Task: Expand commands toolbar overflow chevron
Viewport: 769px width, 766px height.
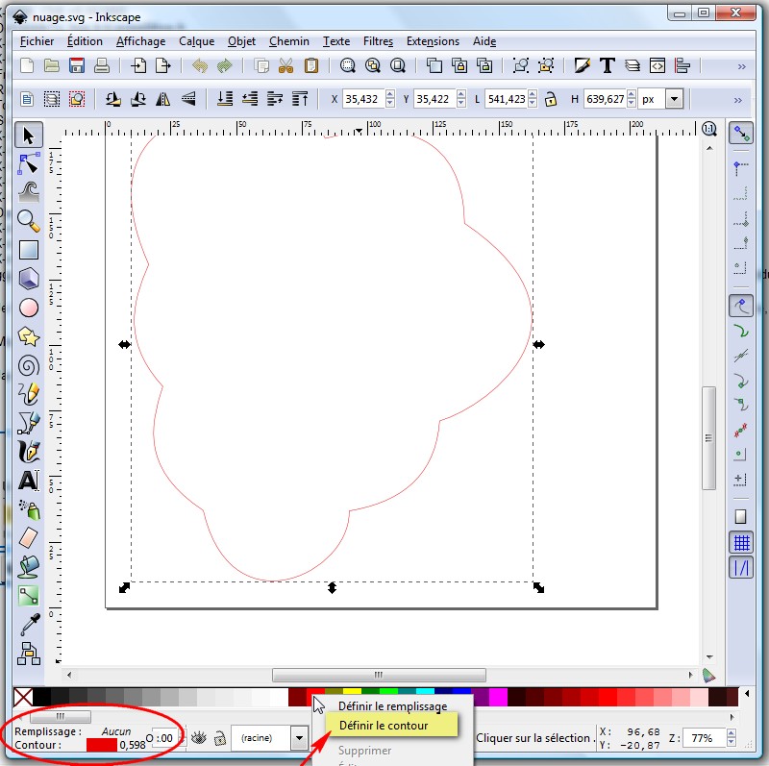Action: click(x=741, y=66)
